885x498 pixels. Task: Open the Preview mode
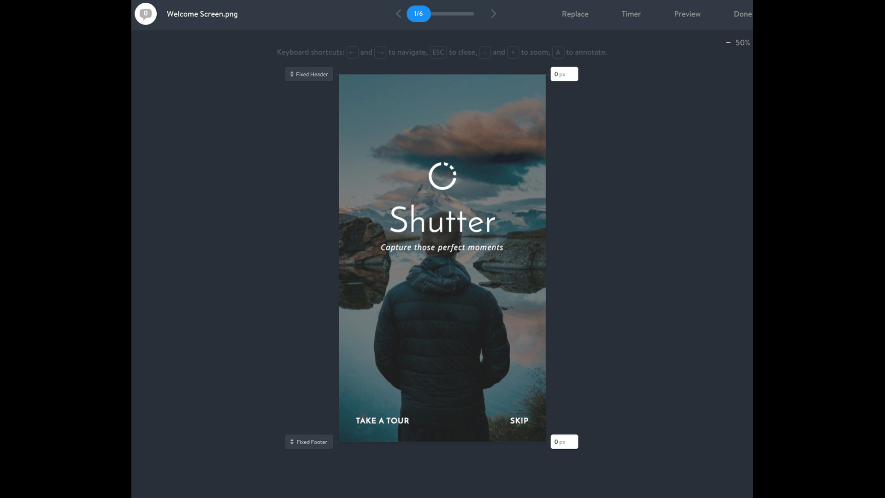point(687,14)
